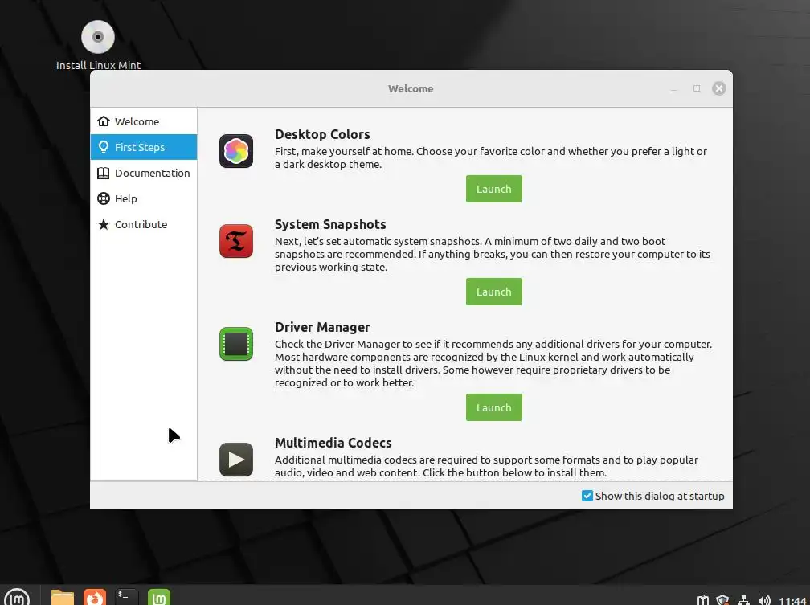Click the green Welcome app taskbar icon
This screenshot has height=605, width=810.
click(x=159, y=598)
